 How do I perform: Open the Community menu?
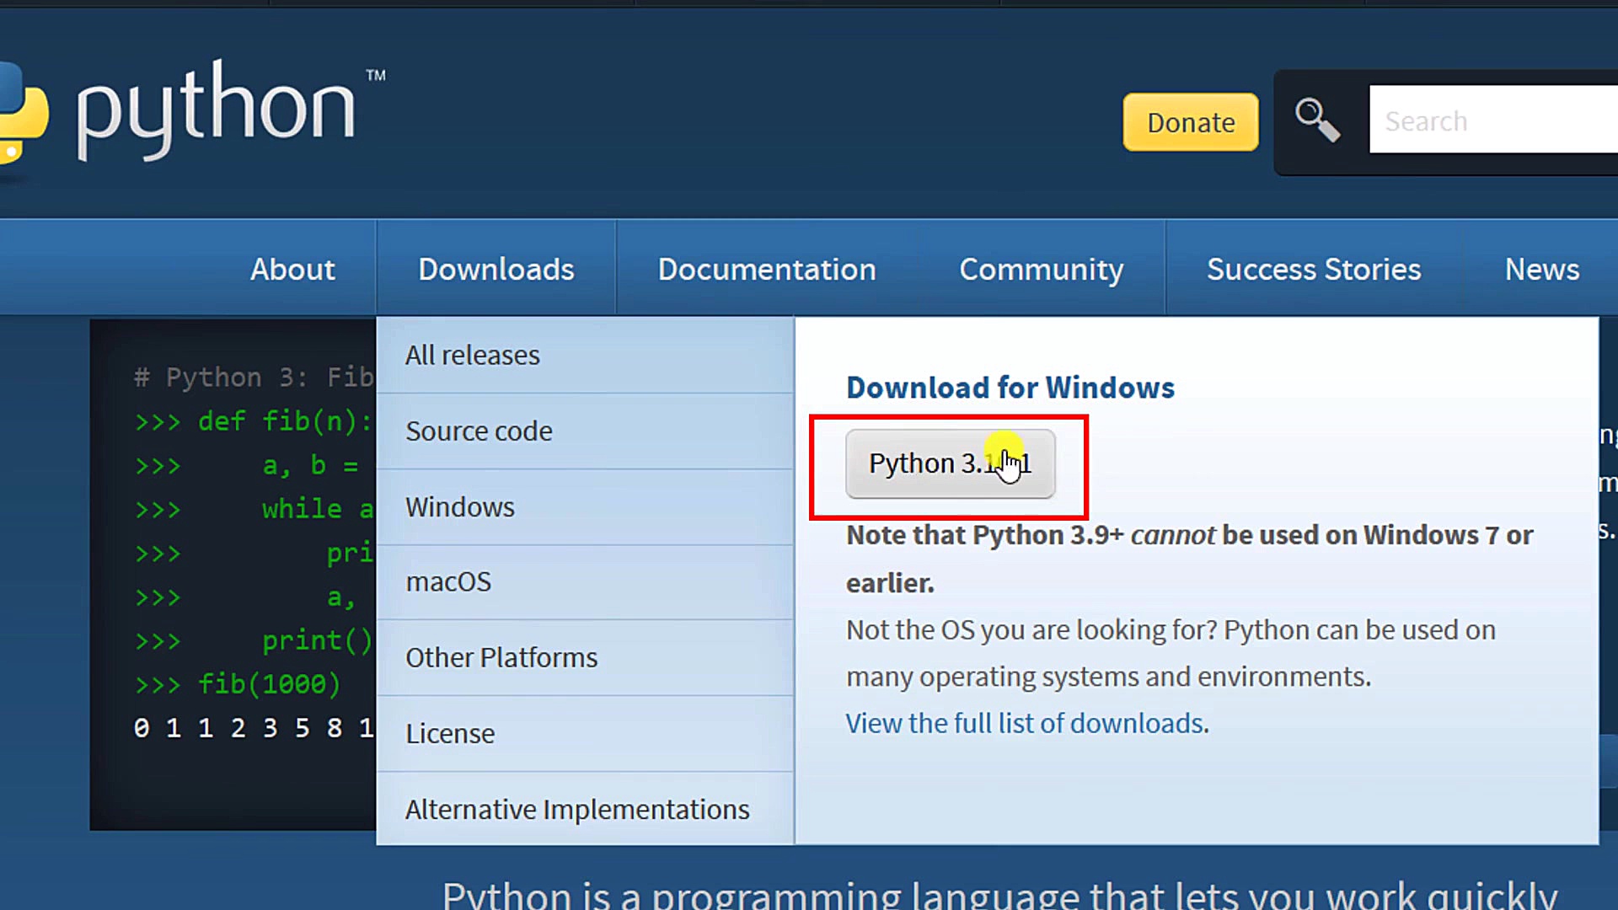(1042, 269)
